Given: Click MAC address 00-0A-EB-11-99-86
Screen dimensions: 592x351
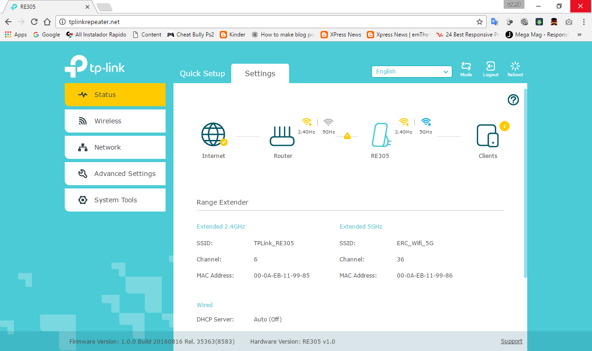Looking at the screenshot, I should click(425, 275).
